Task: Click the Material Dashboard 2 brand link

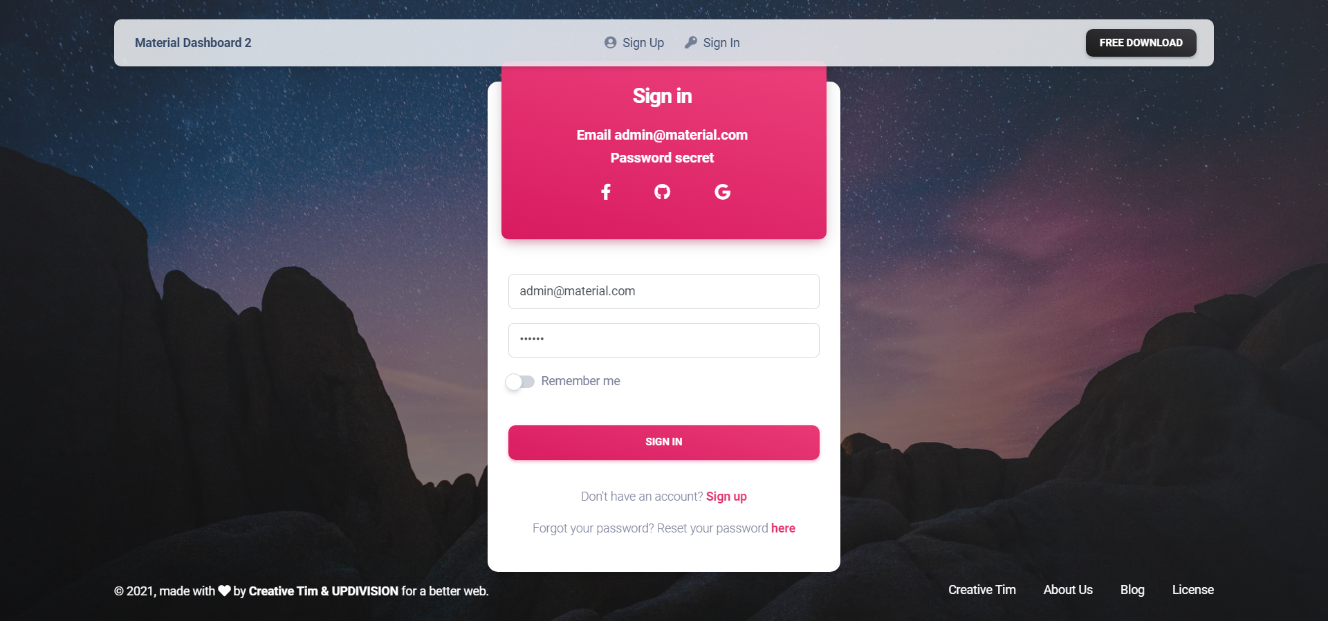Action: (x=193, y=43)
